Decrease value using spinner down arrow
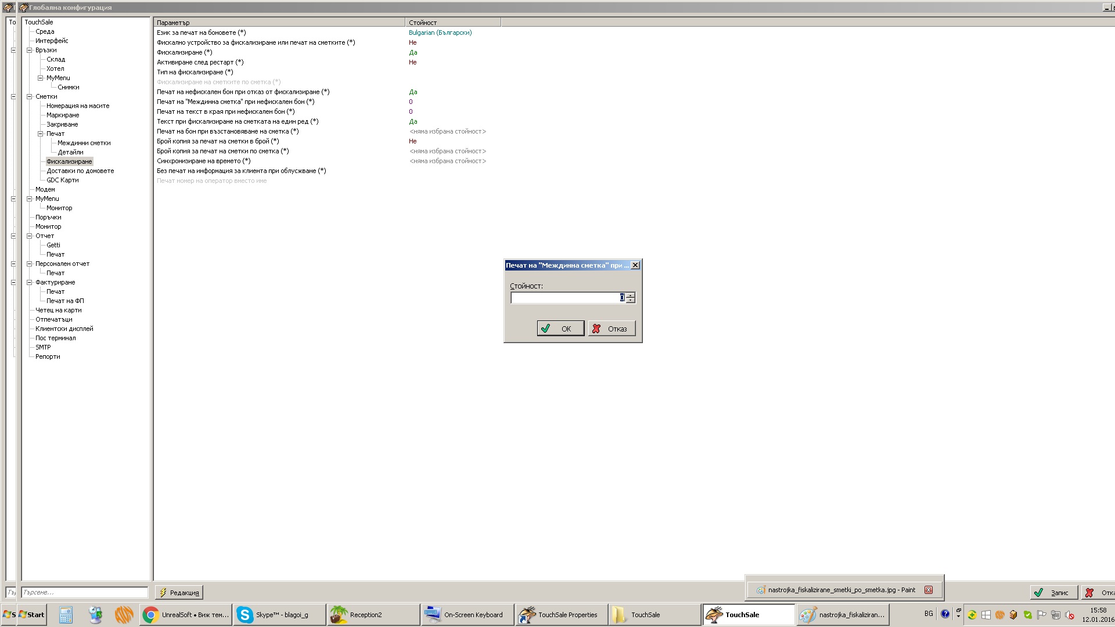 (631, 301)
